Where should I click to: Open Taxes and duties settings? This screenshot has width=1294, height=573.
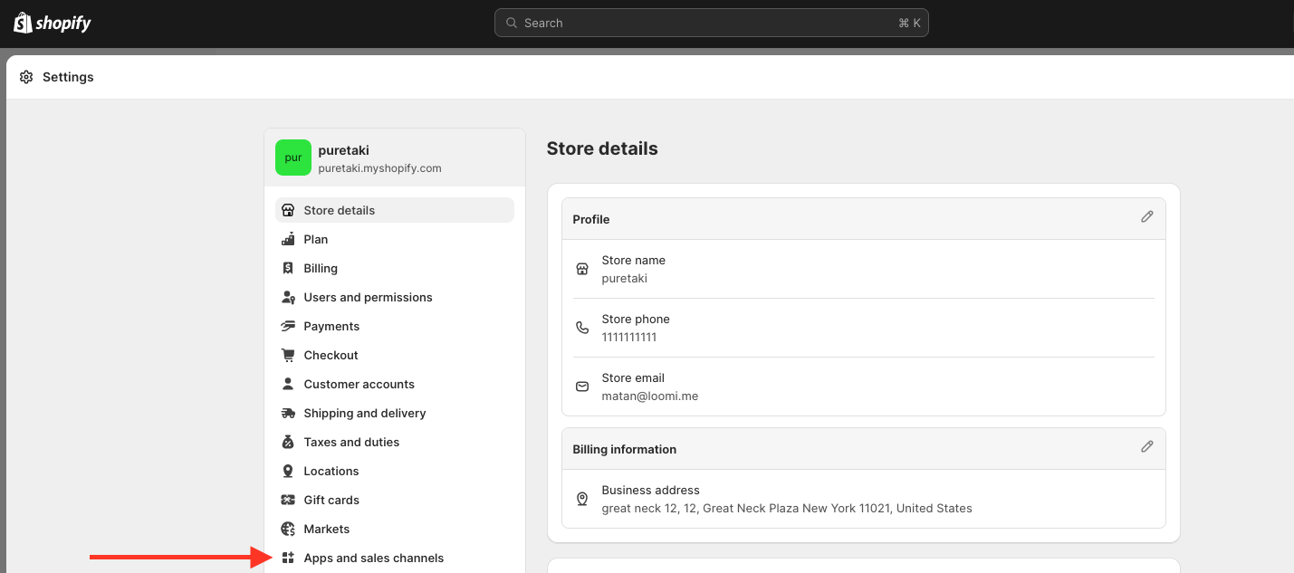395,442
